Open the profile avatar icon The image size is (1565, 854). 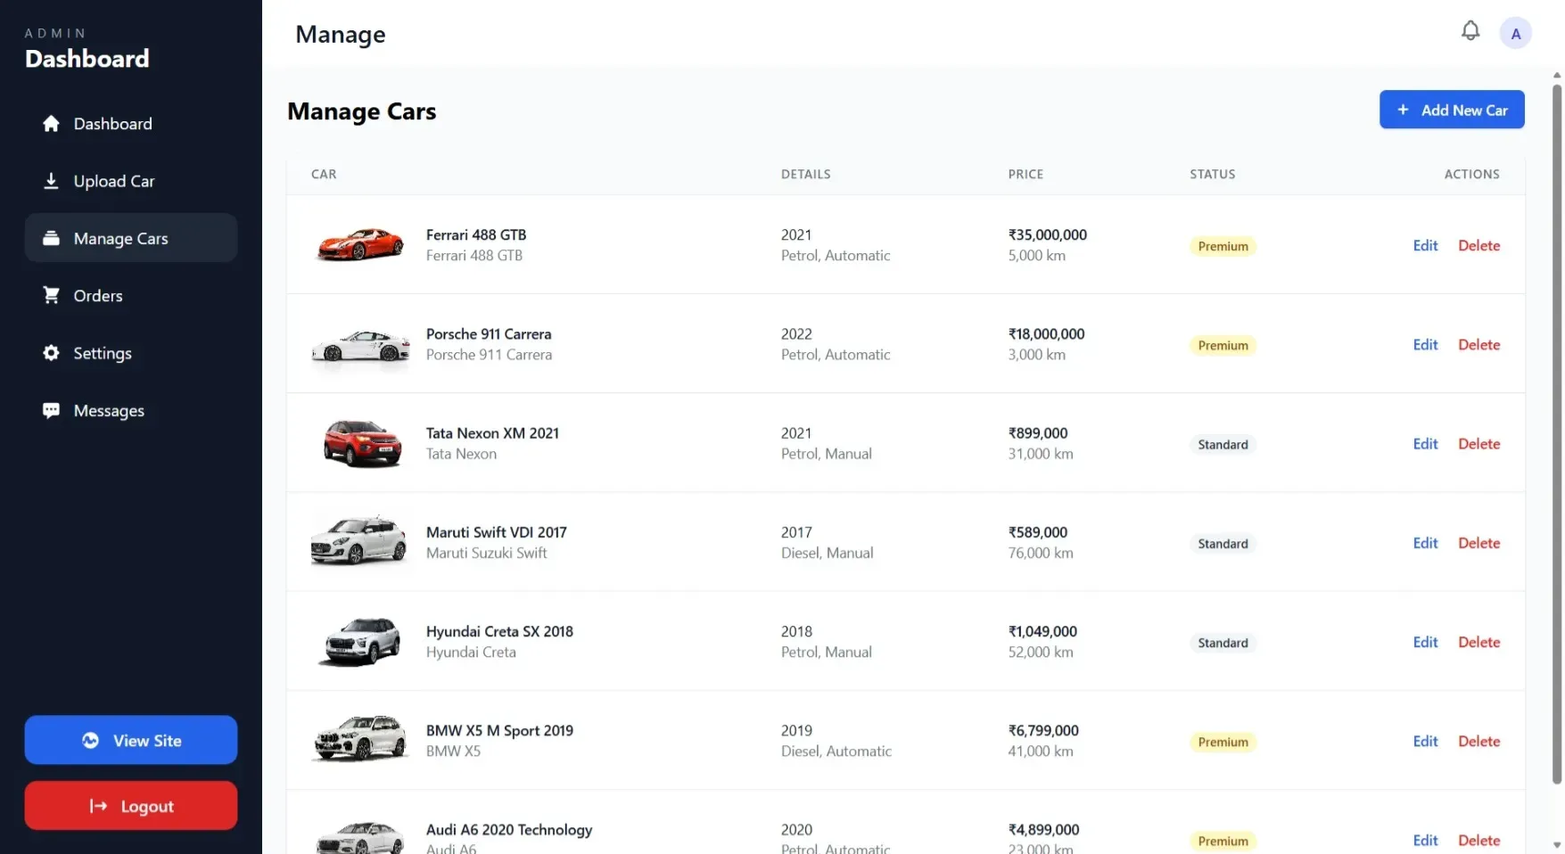click(x=1515, y=33)
